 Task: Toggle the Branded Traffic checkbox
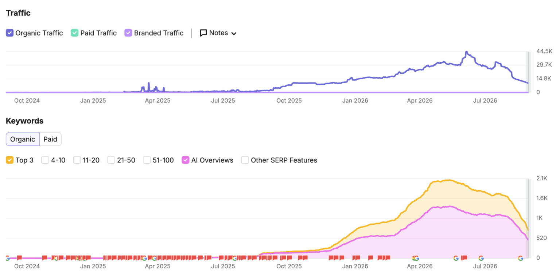[128, 33]
